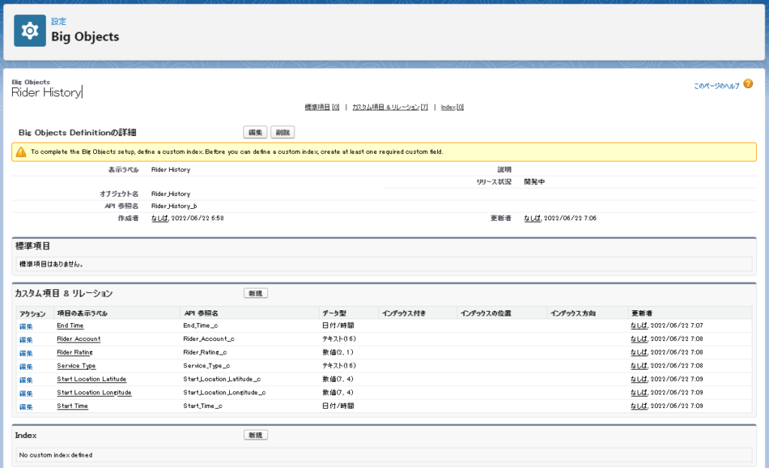Click the Setup gear icon
The image size is (769, 468).
[x=29, y=31]
